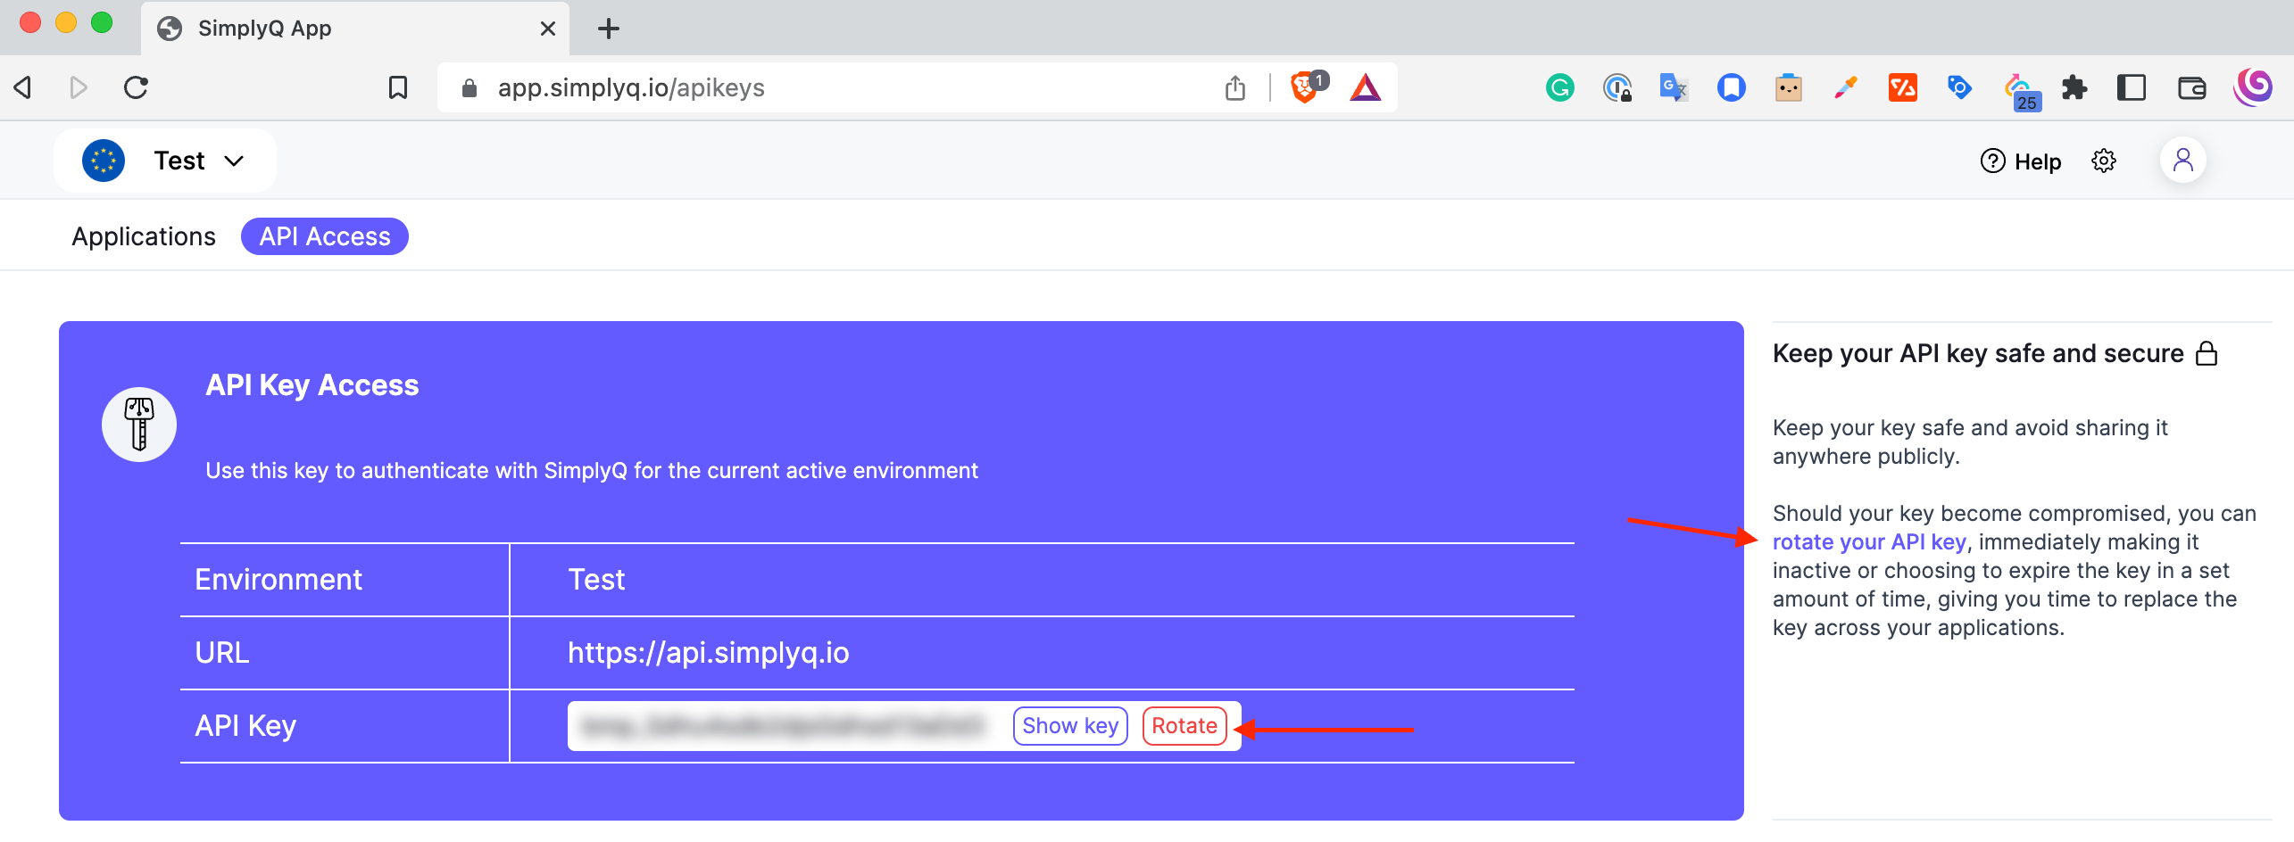Viewport: 2294px width, 842px height.
Task: Click the EU flag environment icon
Action: [104, 161]
